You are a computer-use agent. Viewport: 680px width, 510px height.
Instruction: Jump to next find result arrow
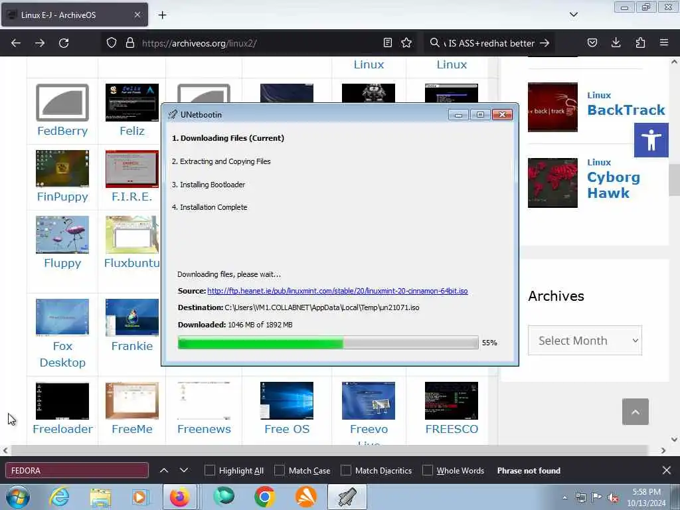tap(184, 471)
